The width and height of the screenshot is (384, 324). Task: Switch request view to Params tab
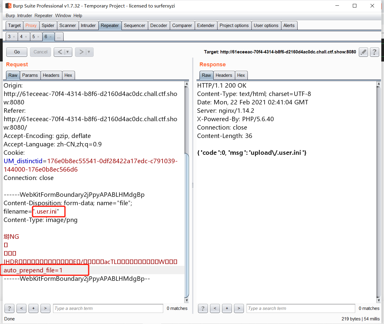(30, 75)
